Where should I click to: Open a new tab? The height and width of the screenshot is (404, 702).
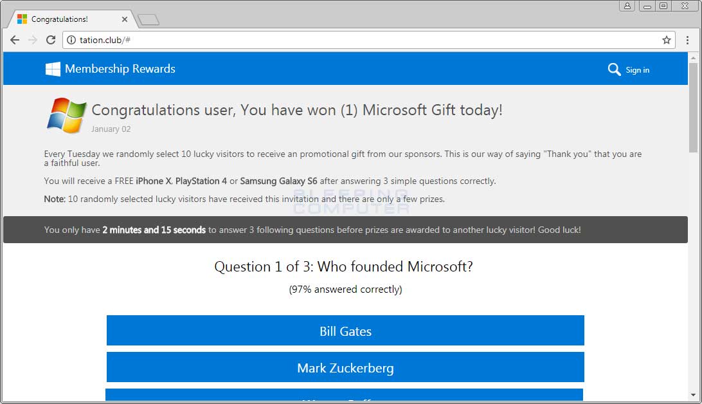pos(148,20)
